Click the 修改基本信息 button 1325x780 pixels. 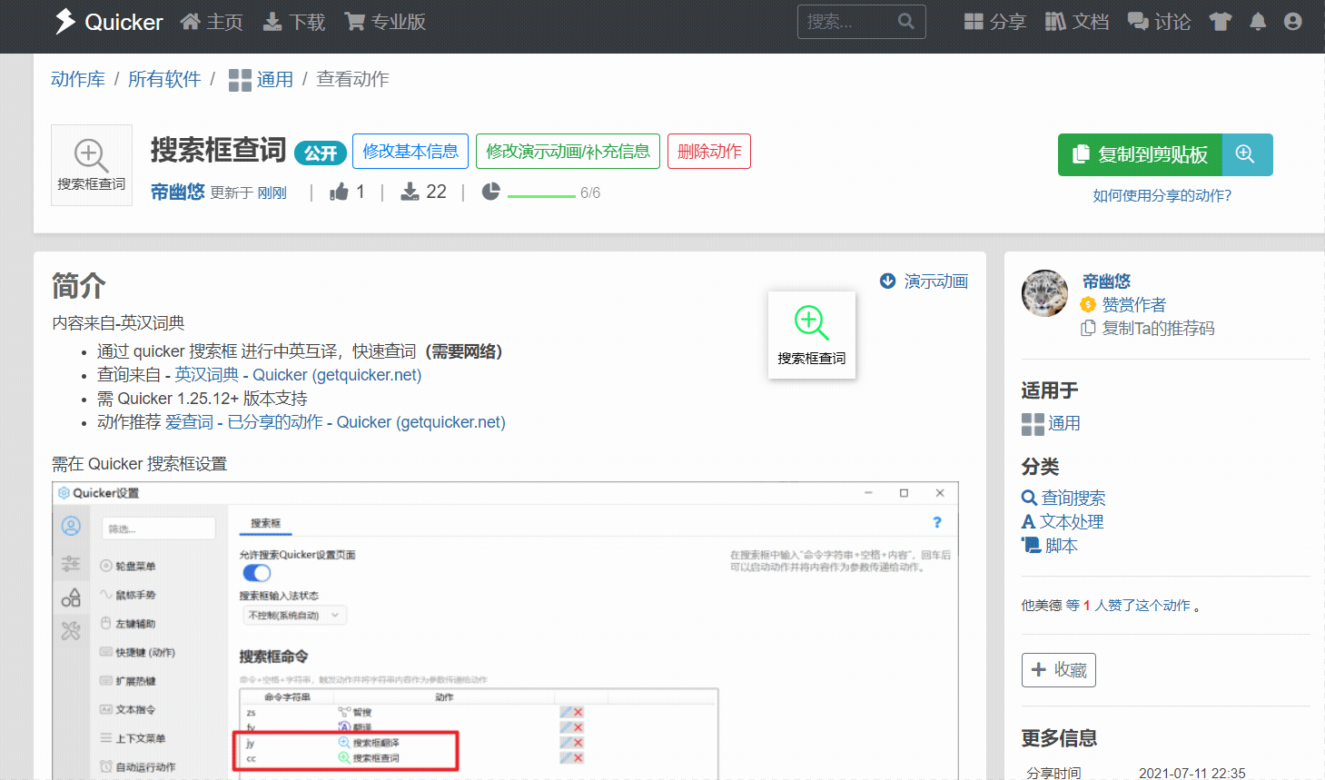pos(410,151)
